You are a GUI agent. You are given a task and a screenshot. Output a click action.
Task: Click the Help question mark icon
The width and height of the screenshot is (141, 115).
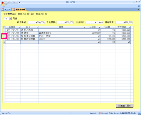coord(139,6)
